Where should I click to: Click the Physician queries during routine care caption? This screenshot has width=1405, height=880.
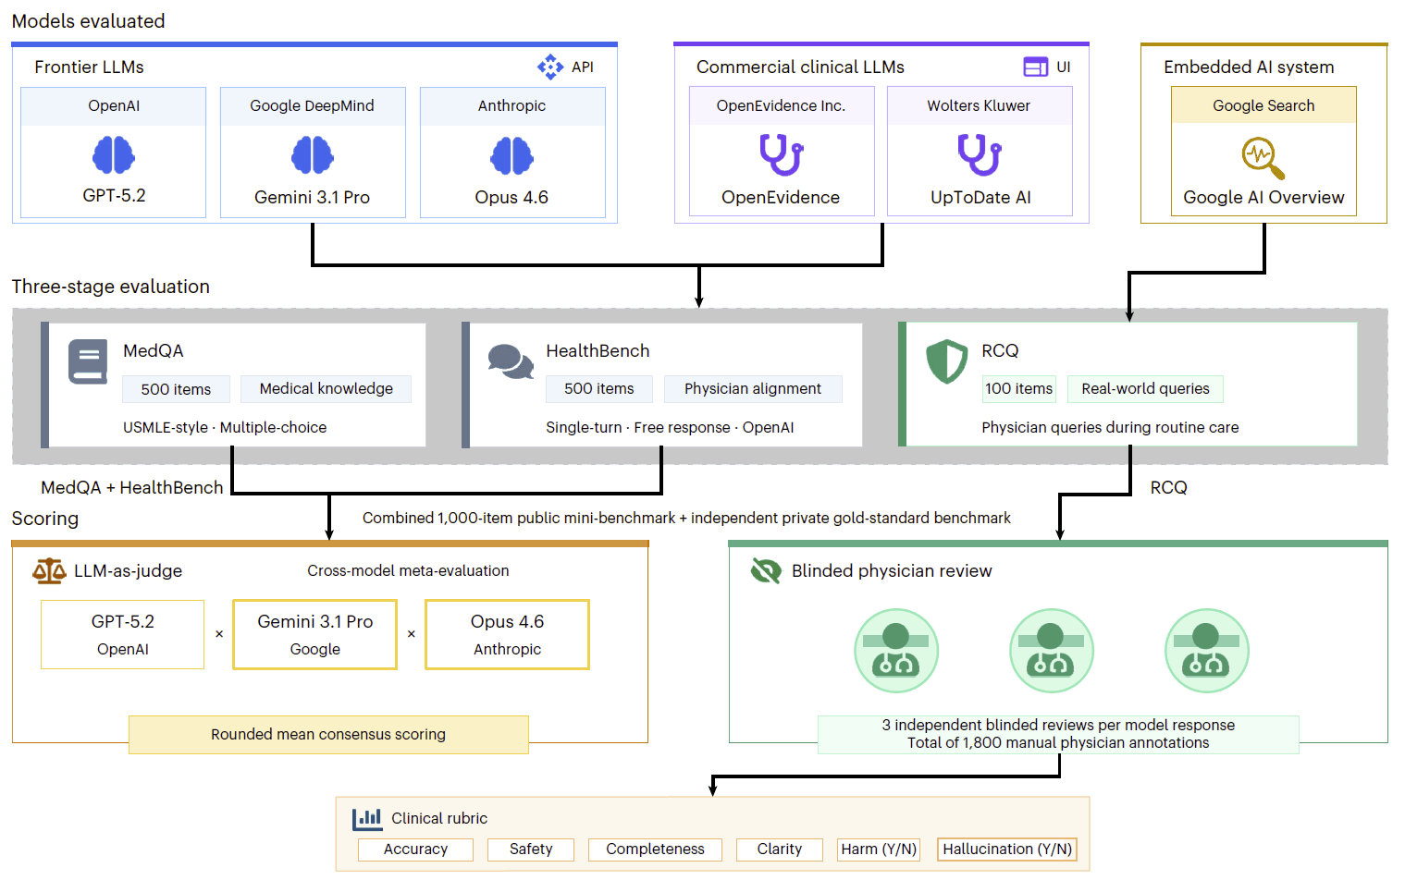(1110, 428)
